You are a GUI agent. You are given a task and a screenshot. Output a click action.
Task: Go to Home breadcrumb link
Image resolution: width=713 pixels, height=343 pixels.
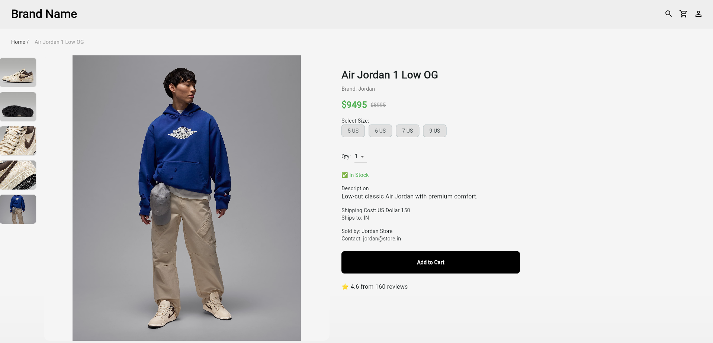point(18,42)
